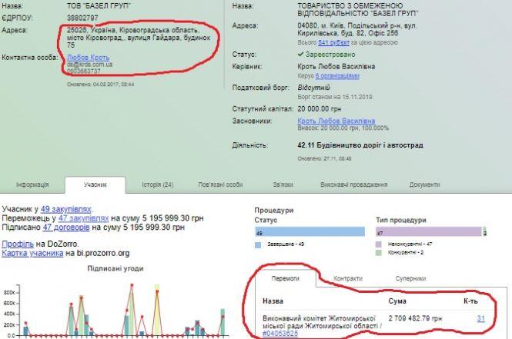512x339 pixels.
Task: Open Картка учасника link on bi.prozorro
Action: click(x=32, y=253)
